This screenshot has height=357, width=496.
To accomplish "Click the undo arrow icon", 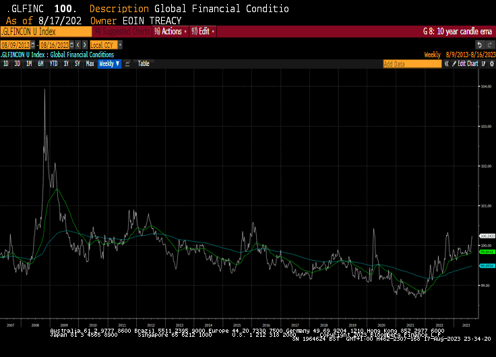I will tap(480, 45).
